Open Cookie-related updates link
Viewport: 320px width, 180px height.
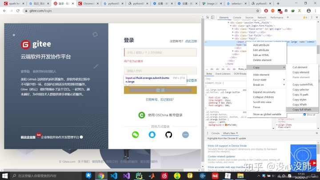pyautogui.click(x=221, y=156)
